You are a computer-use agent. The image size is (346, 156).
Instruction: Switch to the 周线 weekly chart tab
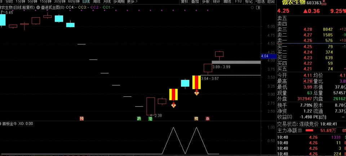[96, 1]
